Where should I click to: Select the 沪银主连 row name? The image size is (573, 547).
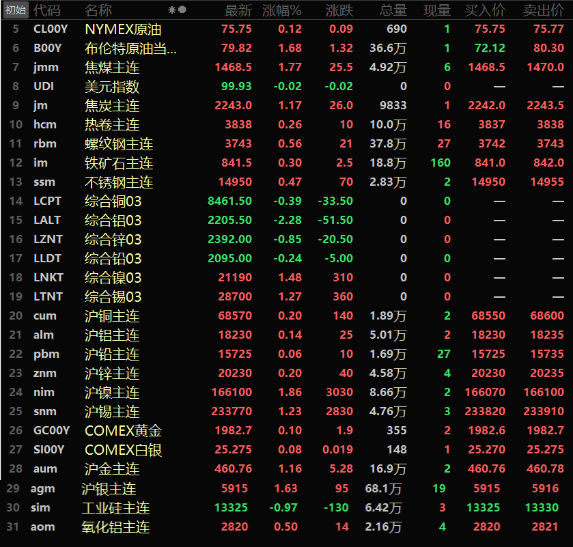109,489
